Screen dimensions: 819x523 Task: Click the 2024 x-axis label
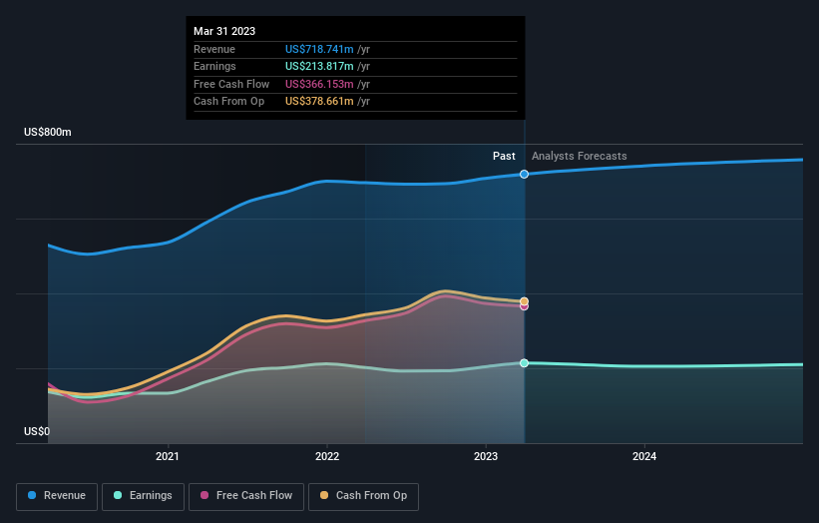coord(644,456)
